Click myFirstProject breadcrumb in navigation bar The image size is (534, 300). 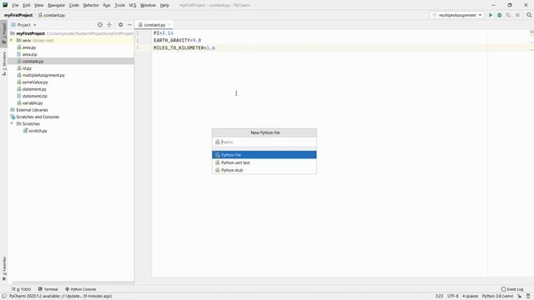18,15
